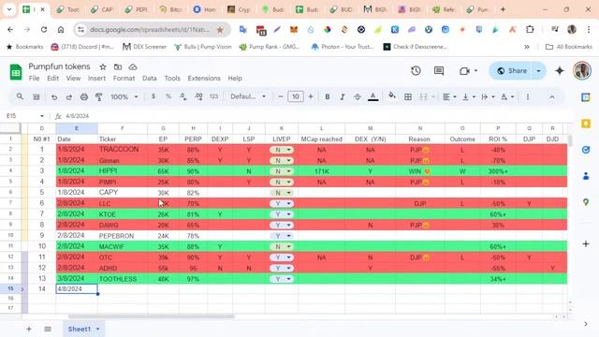Open the Tasks side panel icon
599x337 pixels.
(586, 150)
